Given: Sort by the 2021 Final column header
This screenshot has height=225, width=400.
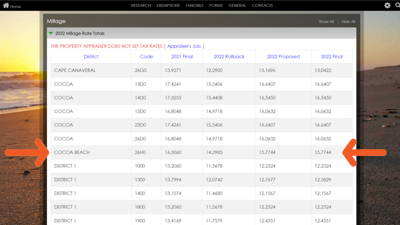Looking at the screenshot, I should 182,57.
